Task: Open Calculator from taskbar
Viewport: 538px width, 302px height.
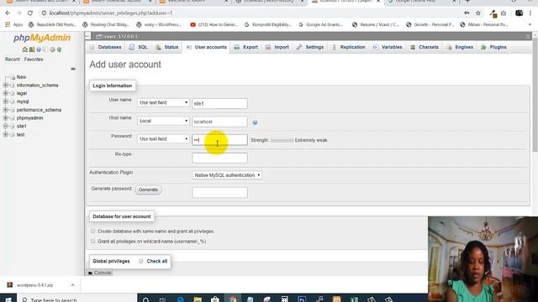Action: 284,299
